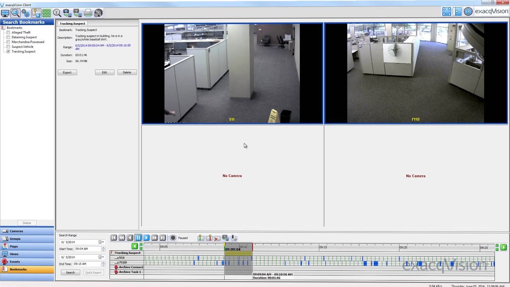Click the Tracking.Suspect tab header

pos(73,24)
